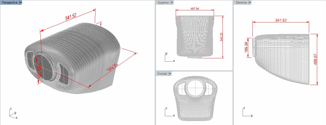Open the Superior viewport menu arrow
Image resolution: width=326 pixels, height=125 pixels.
172,3
